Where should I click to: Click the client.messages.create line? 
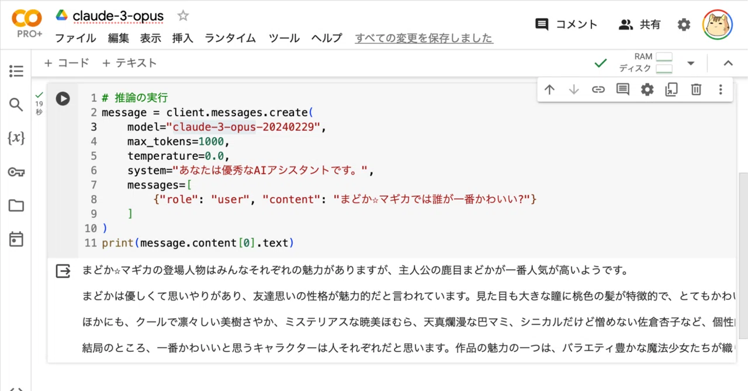[x=208, y=112]
